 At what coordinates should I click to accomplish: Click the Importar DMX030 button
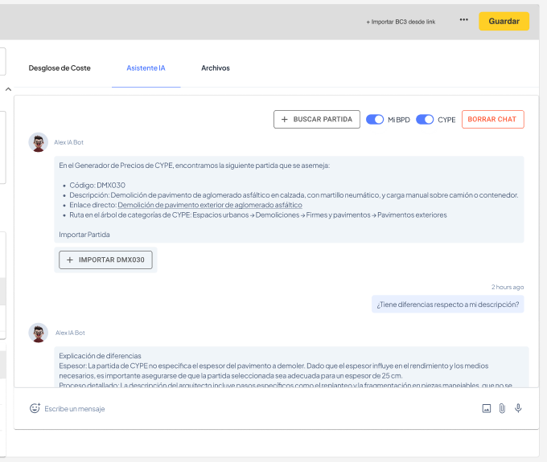(x=105, y=260)
